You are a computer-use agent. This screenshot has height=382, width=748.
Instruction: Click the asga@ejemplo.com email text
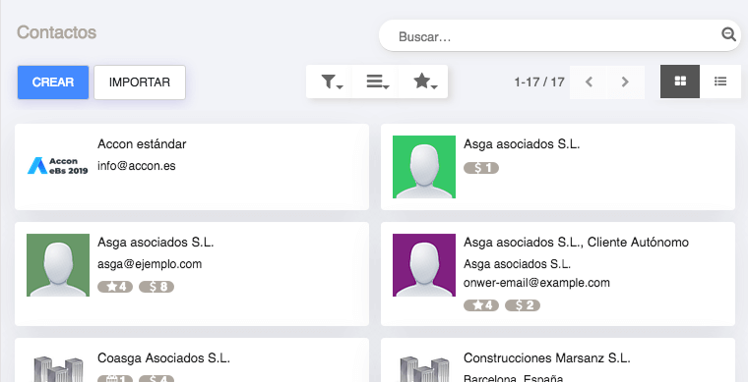[150, 264]
